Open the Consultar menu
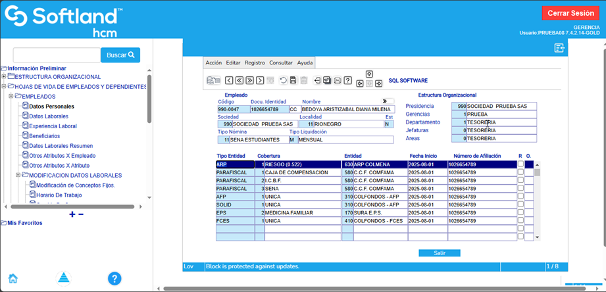Viewport: 606px width, 292px height. pyautogui.click(x=281, y=62)
